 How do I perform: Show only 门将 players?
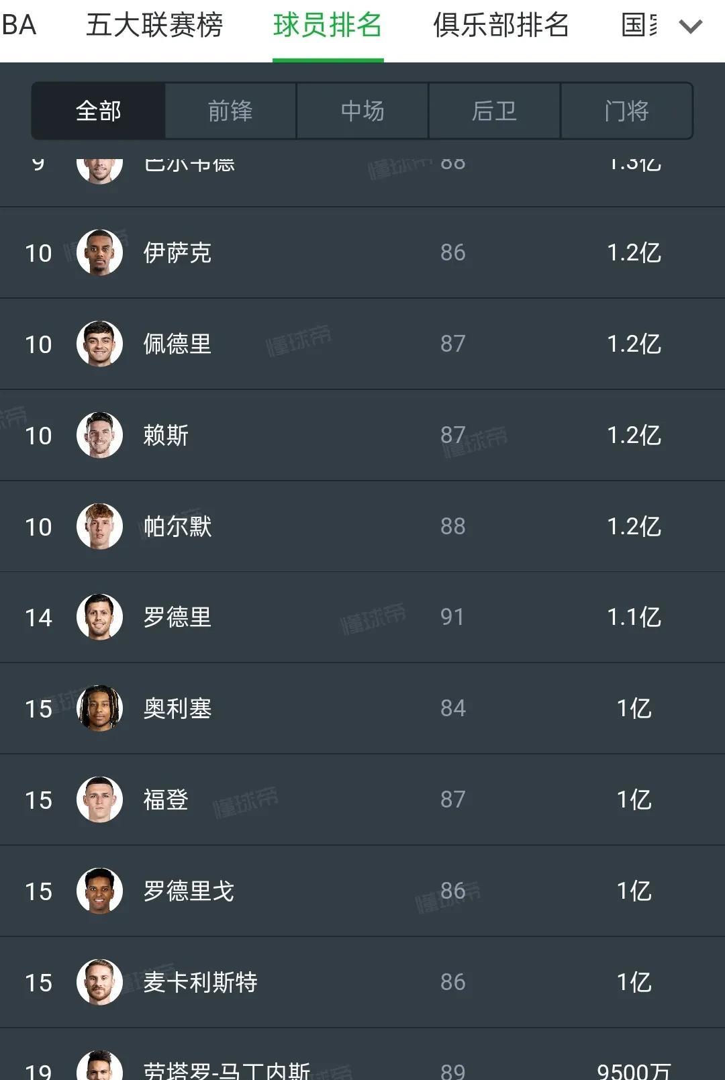pyautogui.click(x=626, y=111)
